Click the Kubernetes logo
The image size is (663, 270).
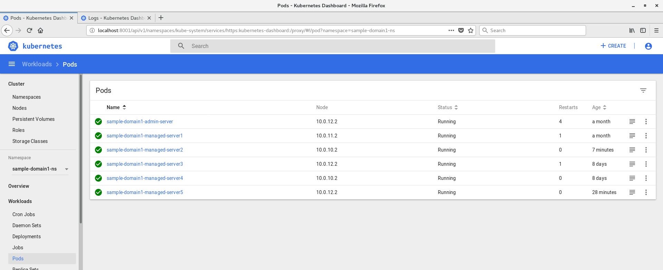point(13,46)
